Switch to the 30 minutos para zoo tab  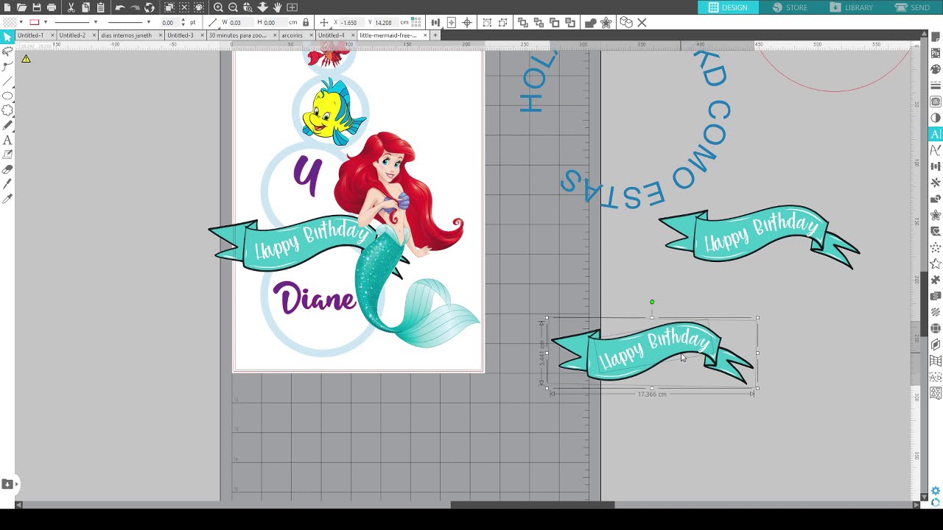(238, 35)
